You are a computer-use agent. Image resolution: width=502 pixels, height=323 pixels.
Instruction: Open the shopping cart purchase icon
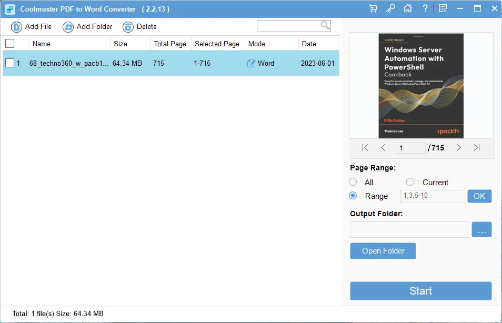coord(375,8)
